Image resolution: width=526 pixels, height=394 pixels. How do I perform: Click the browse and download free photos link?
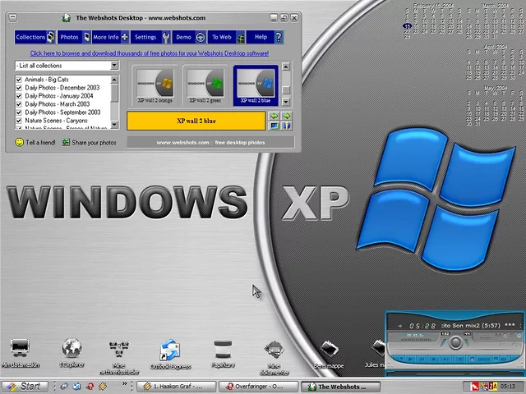point(150,53)
